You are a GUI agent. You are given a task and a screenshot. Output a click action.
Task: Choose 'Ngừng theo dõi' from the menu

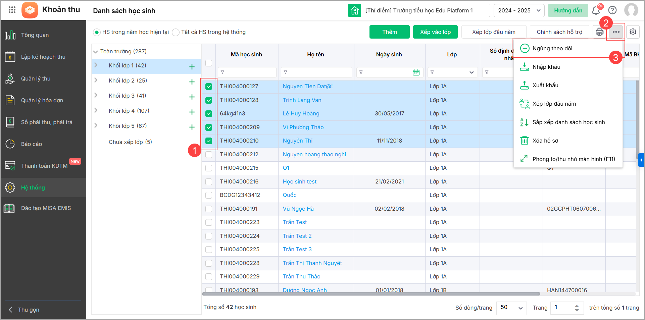point(552,48)
